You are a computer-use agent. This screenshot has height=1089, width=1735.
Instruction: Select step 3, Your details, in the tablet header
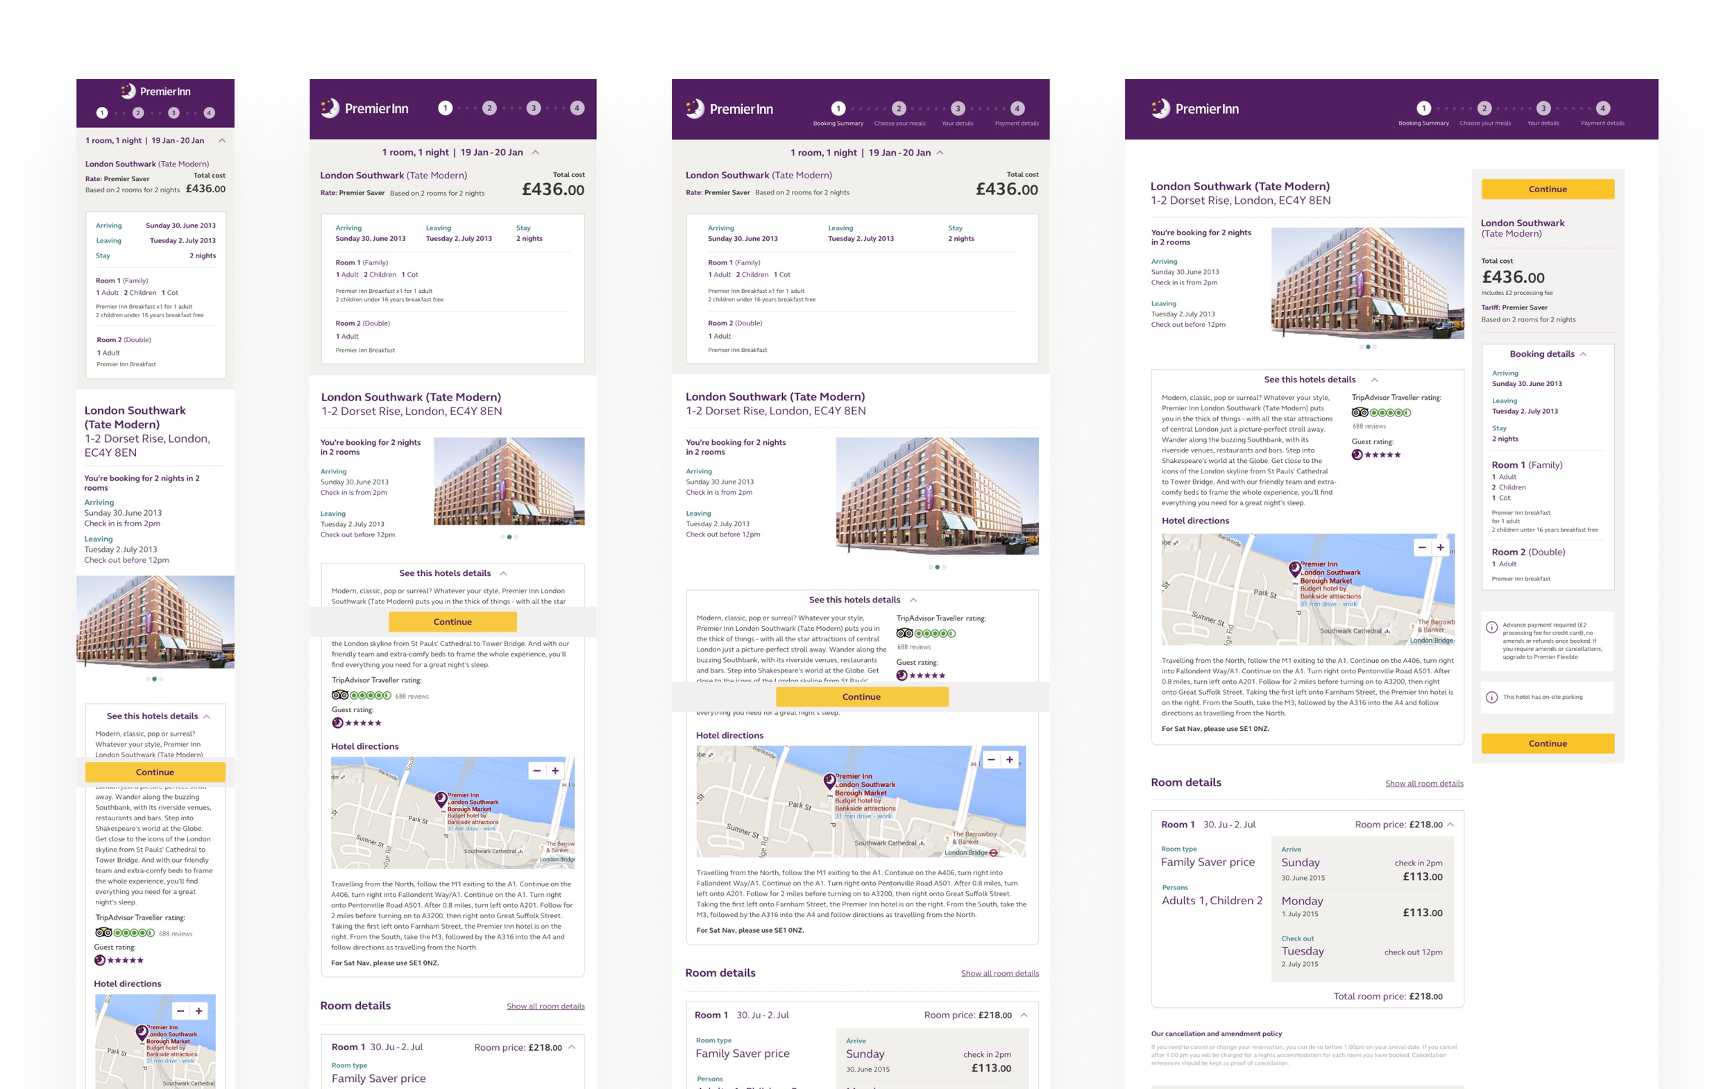pyautogui.click(x=957, y=109)
